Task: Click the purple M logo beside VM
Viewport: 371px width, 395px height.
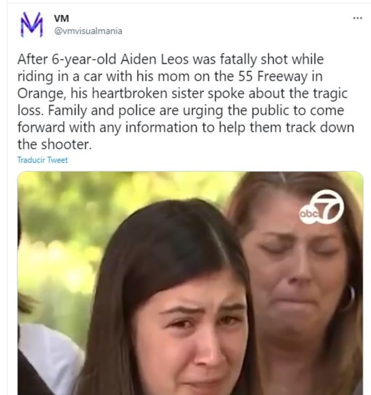Action: point(32,25)
